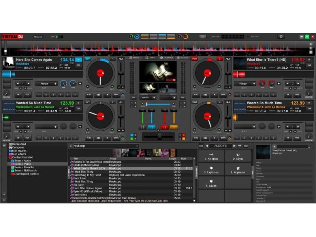Switch to the MASTER tab
This screenshot has height=237, width=316.
[x=182, y=58]
